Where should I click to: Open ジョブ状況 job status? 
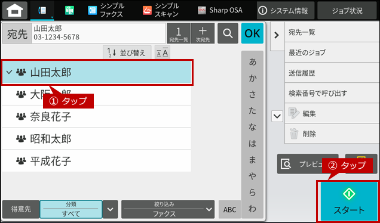(347, 11)
